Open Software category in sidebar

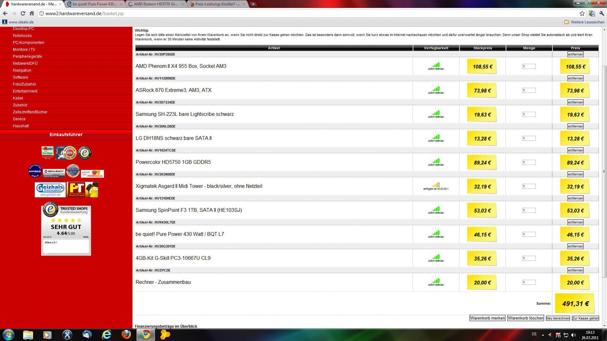pyautogui.click(x=20, y=77)
